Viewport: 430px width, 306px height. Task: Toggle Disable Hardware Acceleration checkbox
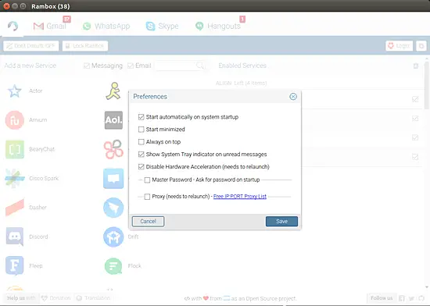pyautogui.click(x=141, y=167)
